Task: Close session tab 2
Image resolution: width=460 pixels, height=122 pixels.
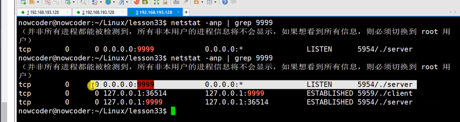Action: coord(123,12)
